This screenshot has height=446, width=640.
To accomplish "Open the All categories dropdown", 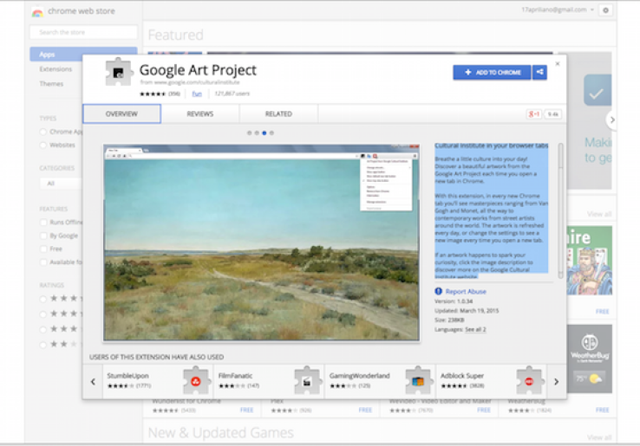I will 62,184.
